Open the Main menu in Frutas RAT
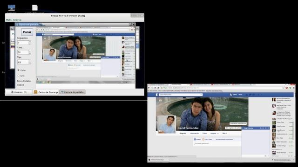Image resolution: width=298 pixels, height=167 pixels. pyautogui.click(x=9, y=20)
